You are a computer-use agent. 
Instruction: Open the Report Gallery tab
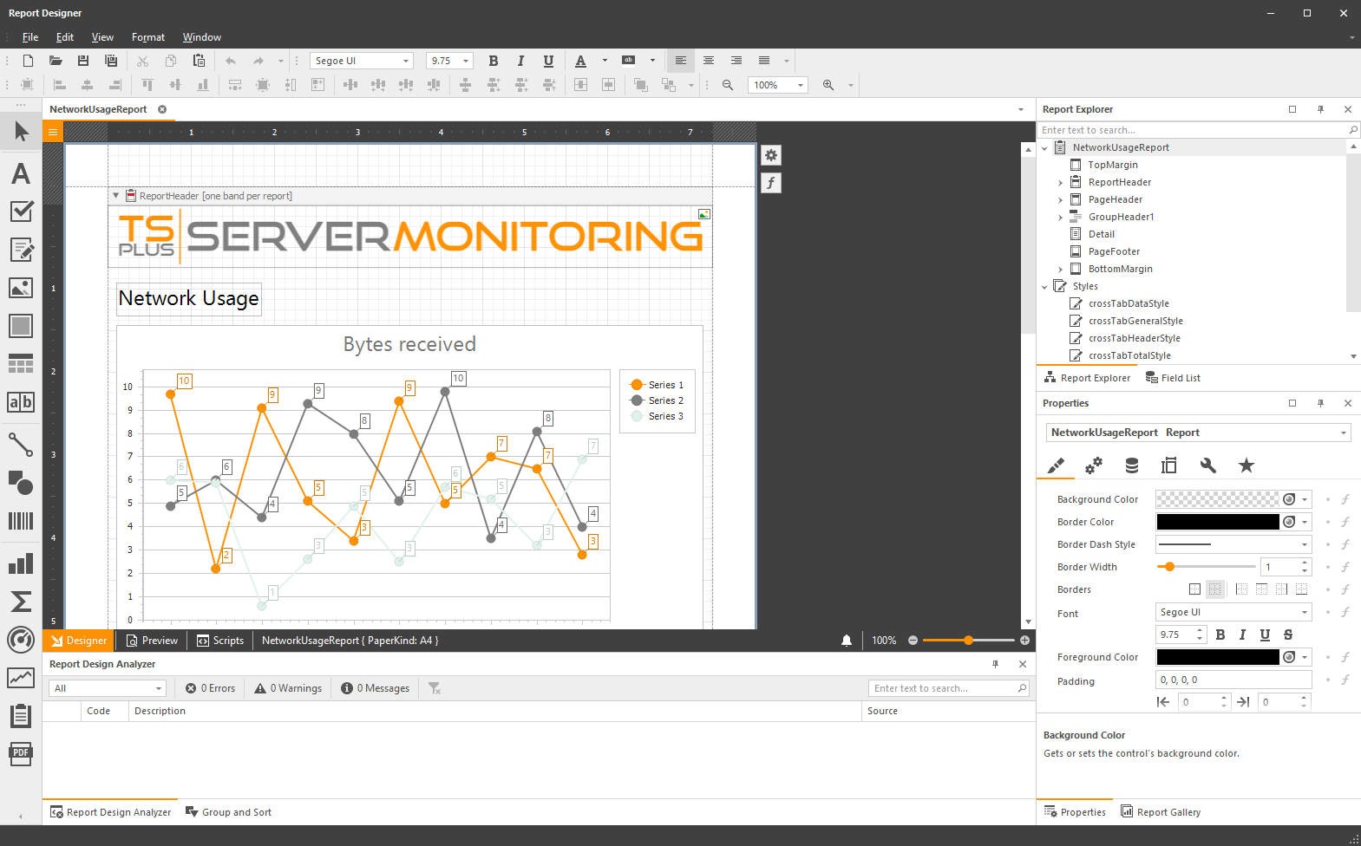tap(1161, 812)
